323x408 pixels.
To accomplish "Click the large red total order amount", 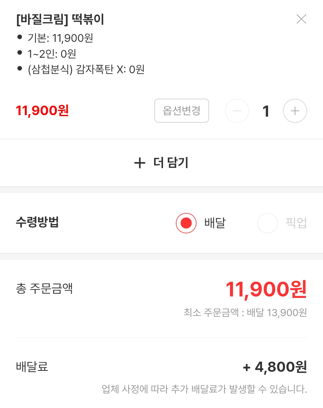I will (266, 289).
